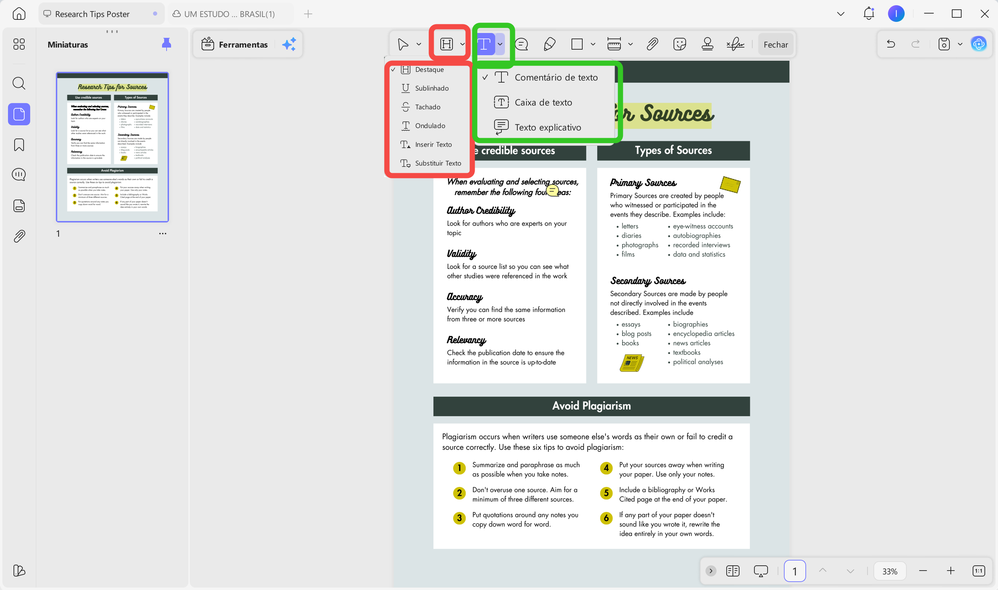This screenshot has width=998, height=590.
Task: Open the apps grid panel icon
Action: [19, 44]
